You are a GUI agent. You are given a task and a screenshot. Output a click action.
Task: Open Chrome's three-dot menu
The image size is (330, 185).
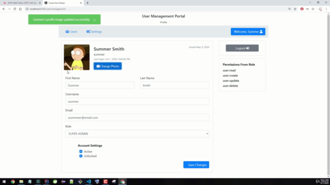326,9
